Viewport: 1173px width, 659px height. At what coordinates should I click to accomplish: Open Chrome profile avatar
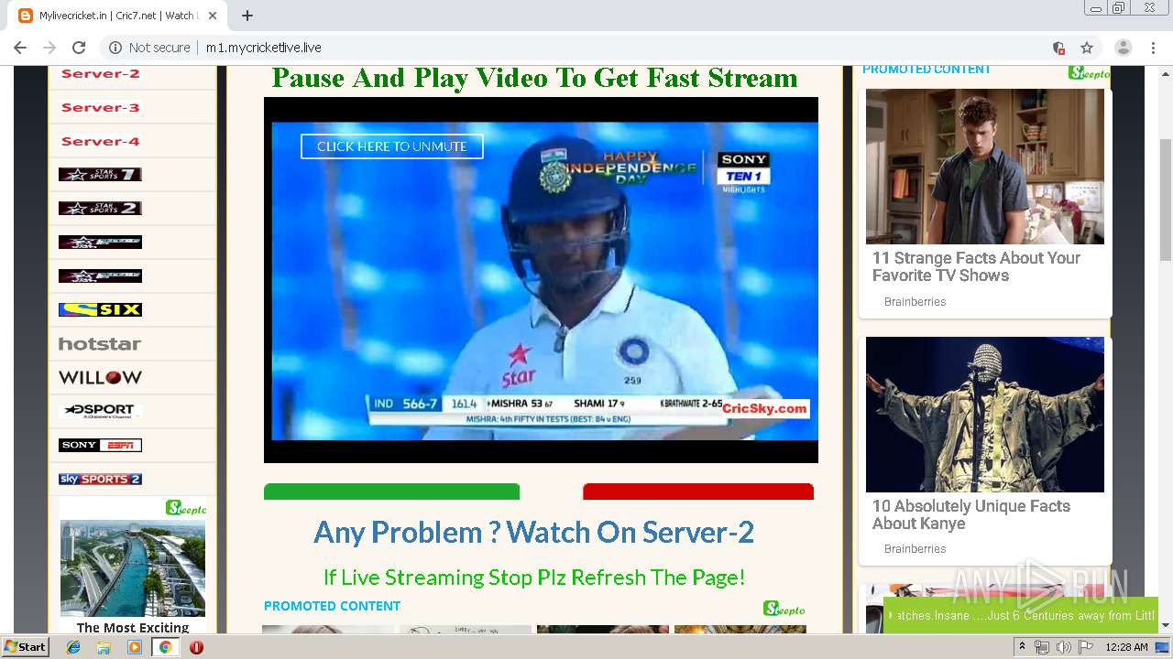point(1124,48)
